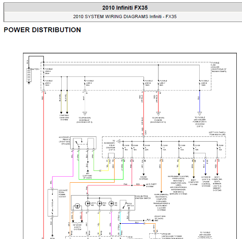Click the illumination LED symbol in ignition switch
The height and width of the screenshot is (239, 242).
[77, 206]
